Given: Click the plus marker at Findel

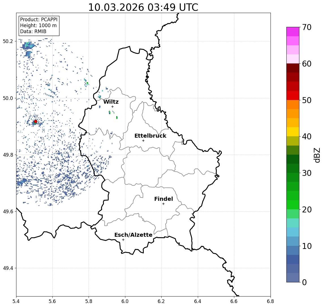Looking at the screenshot, I should click(x=163, y=204).
